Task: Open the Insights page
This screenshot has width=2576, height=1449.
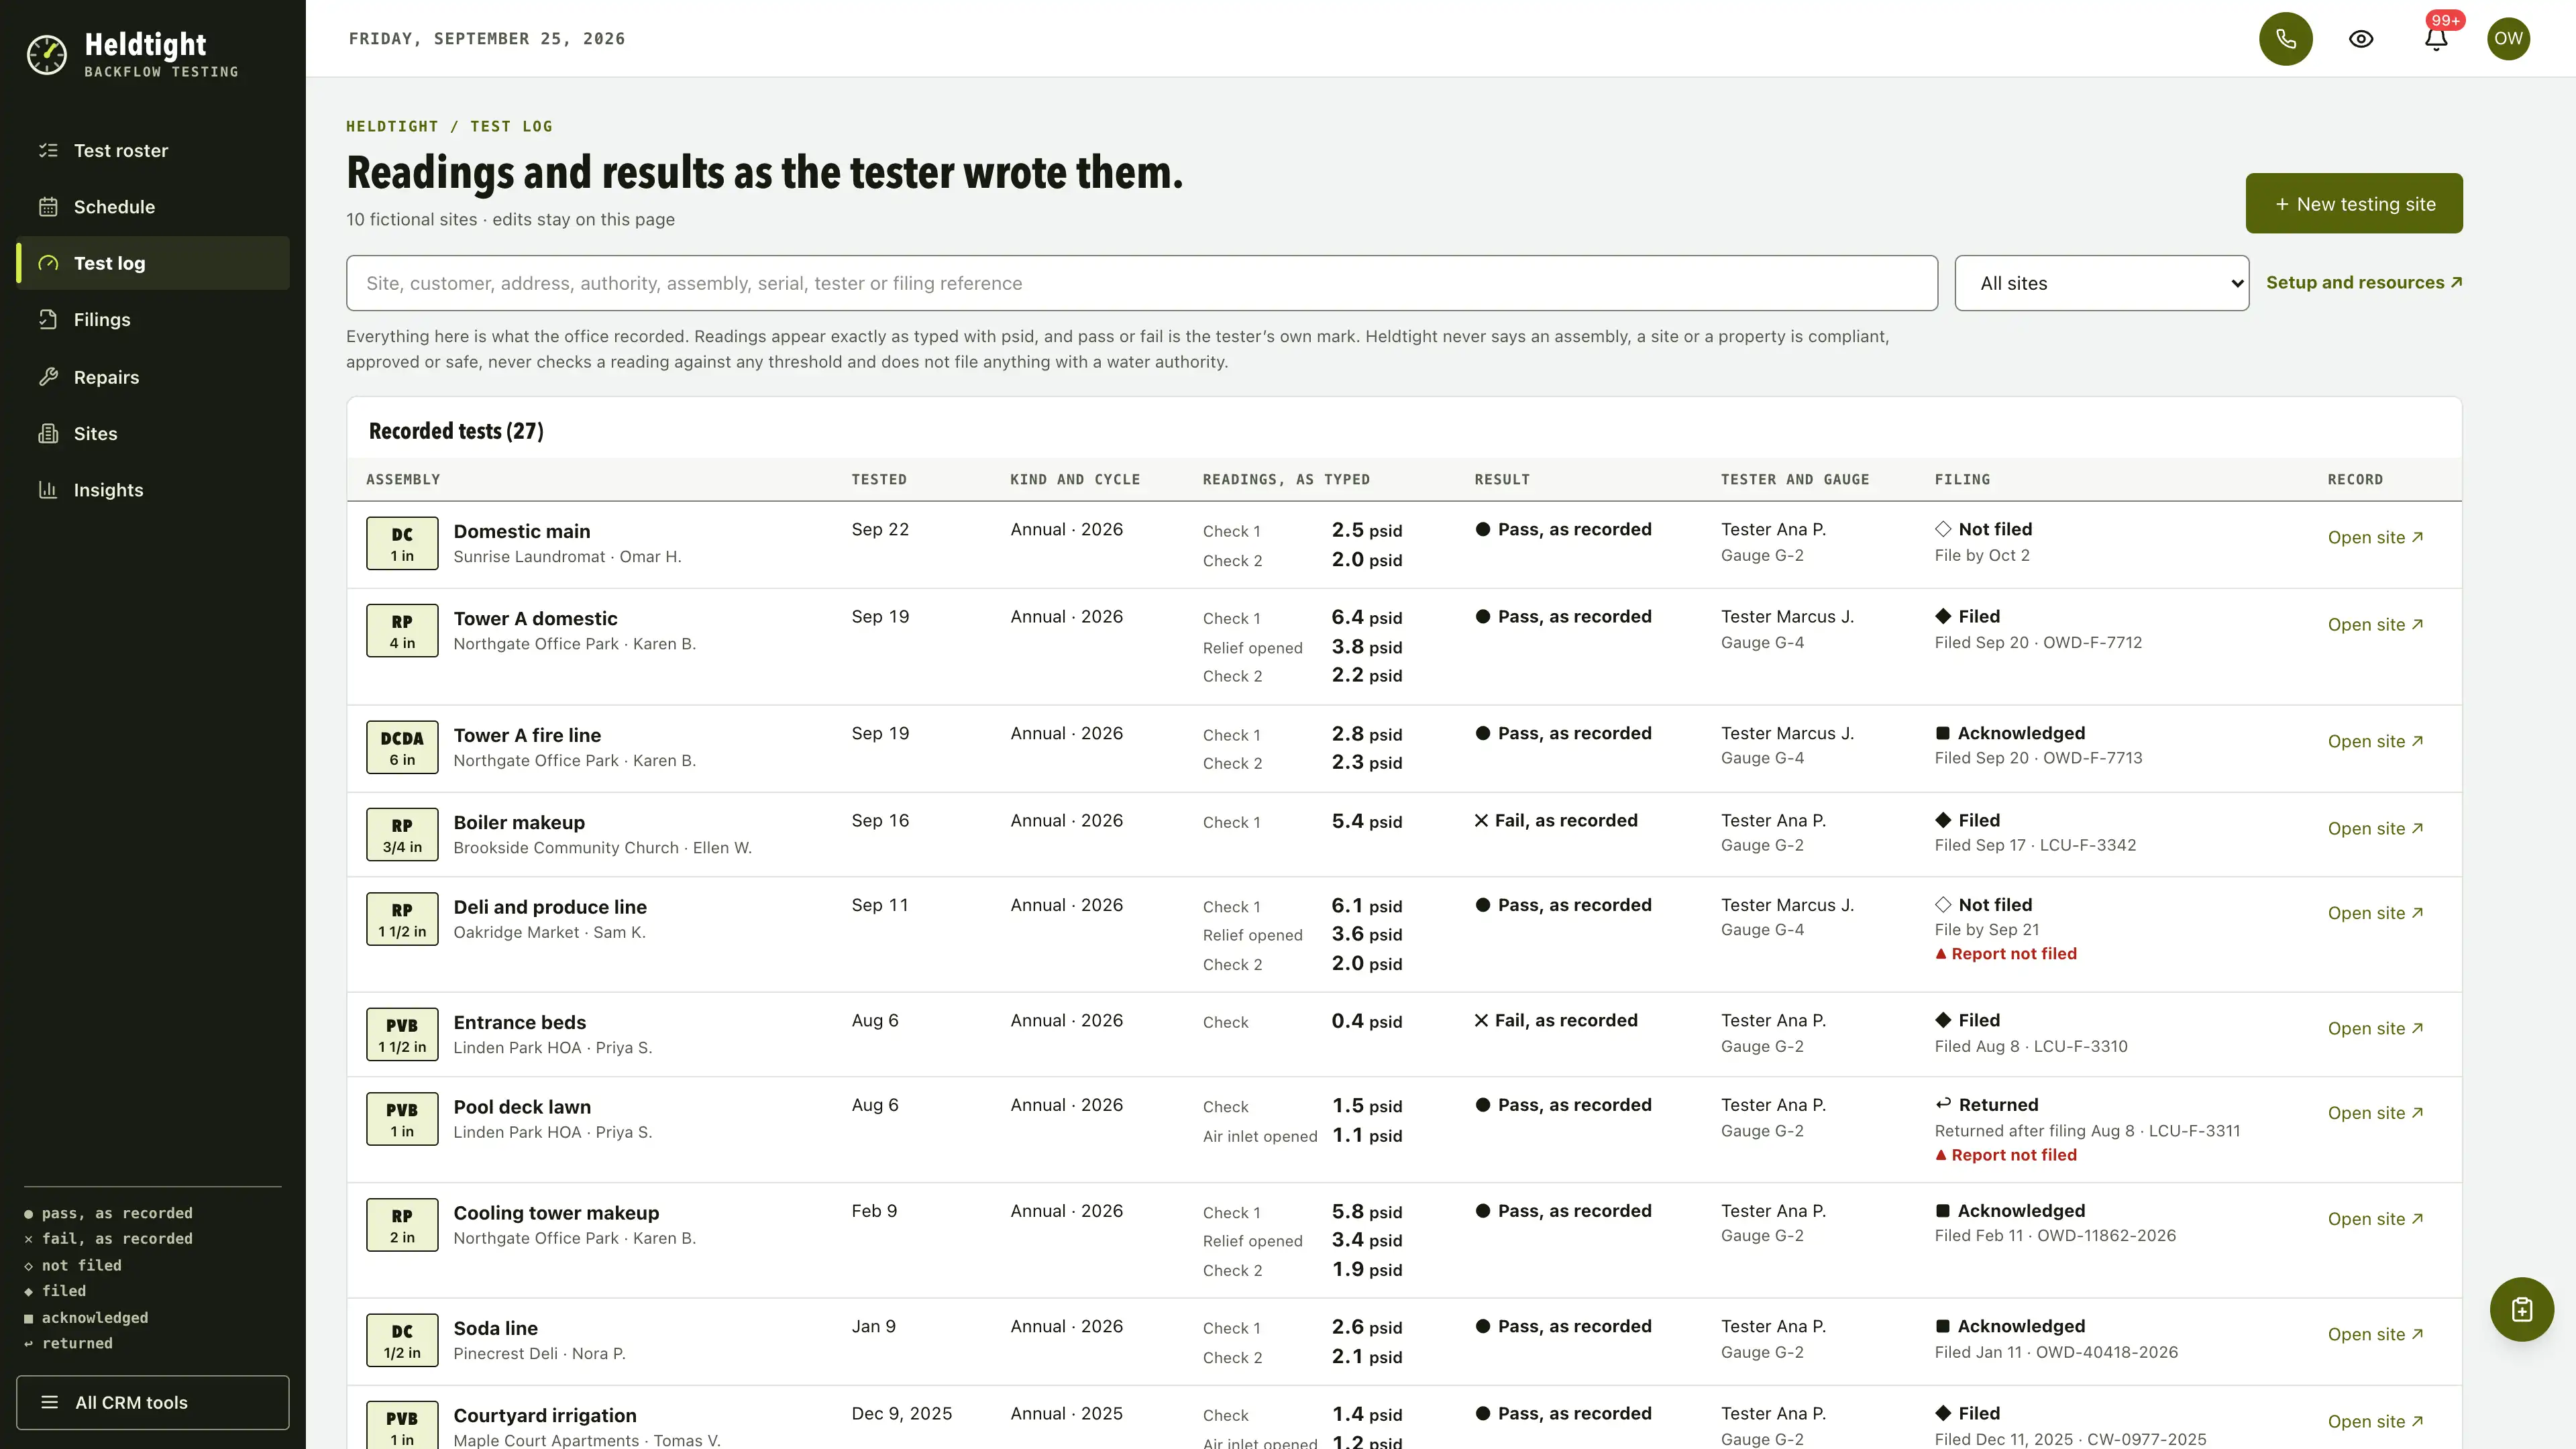Action: 153,490
